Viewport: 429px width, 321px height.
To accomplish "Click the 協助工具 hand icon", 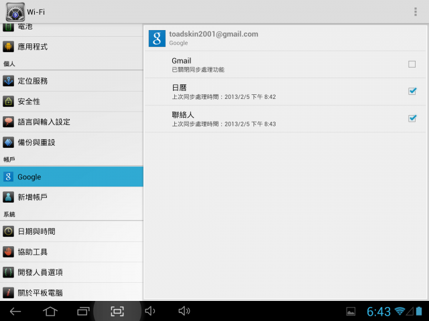I will pos(8,251).
